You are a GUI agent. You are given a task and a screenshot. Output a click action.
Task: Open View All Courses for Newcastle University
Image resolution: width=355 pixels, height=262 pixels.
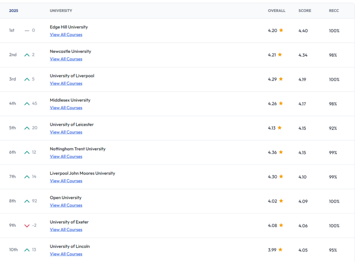(x=66, y=59)
